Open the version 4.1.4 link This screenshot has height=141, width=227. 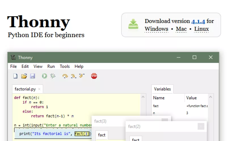coord(198,21)
